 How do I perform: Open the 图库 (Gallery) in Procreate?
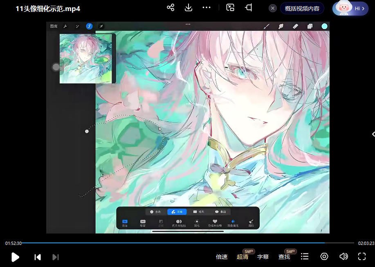(x=54, y=26)
